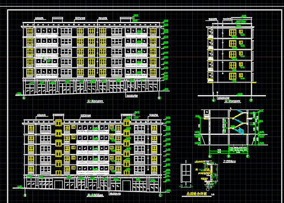Select the front elevation drawing title underline text
284x203 pixels.
tap(95, 101)
